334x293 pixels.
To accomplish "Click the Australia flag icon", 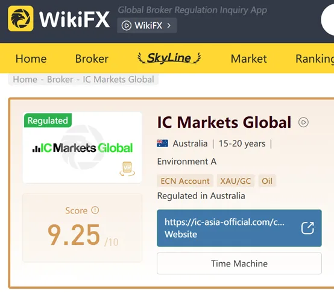I will (162, 143).
